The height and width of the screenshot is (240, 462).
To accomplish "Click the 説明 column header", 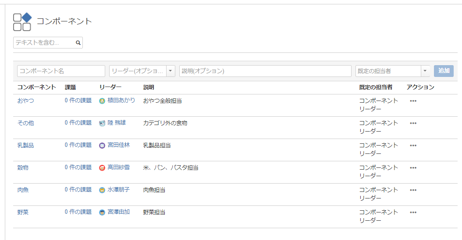I will pos(149,87).
